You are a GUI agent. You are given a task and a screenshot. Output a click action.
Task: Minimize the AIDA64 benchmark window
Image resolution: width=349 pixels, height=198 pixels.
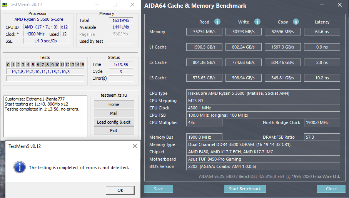click(x=322, y=6)
